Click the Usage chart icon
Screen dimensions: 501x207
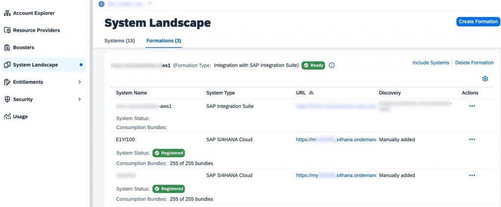tap(7, 116)
